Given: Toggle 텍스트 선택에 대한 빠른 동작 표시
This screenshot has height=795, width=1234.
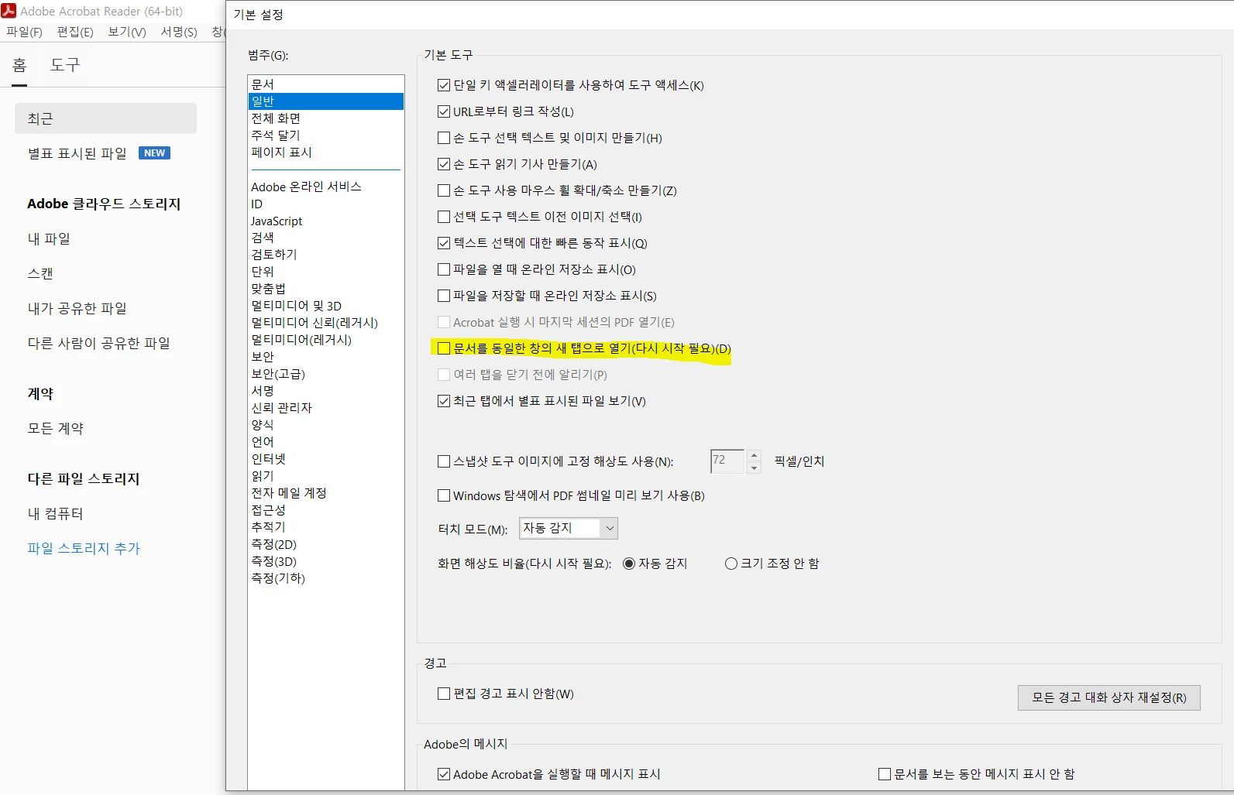Looking at the screenshot, I should click(444, 243).
